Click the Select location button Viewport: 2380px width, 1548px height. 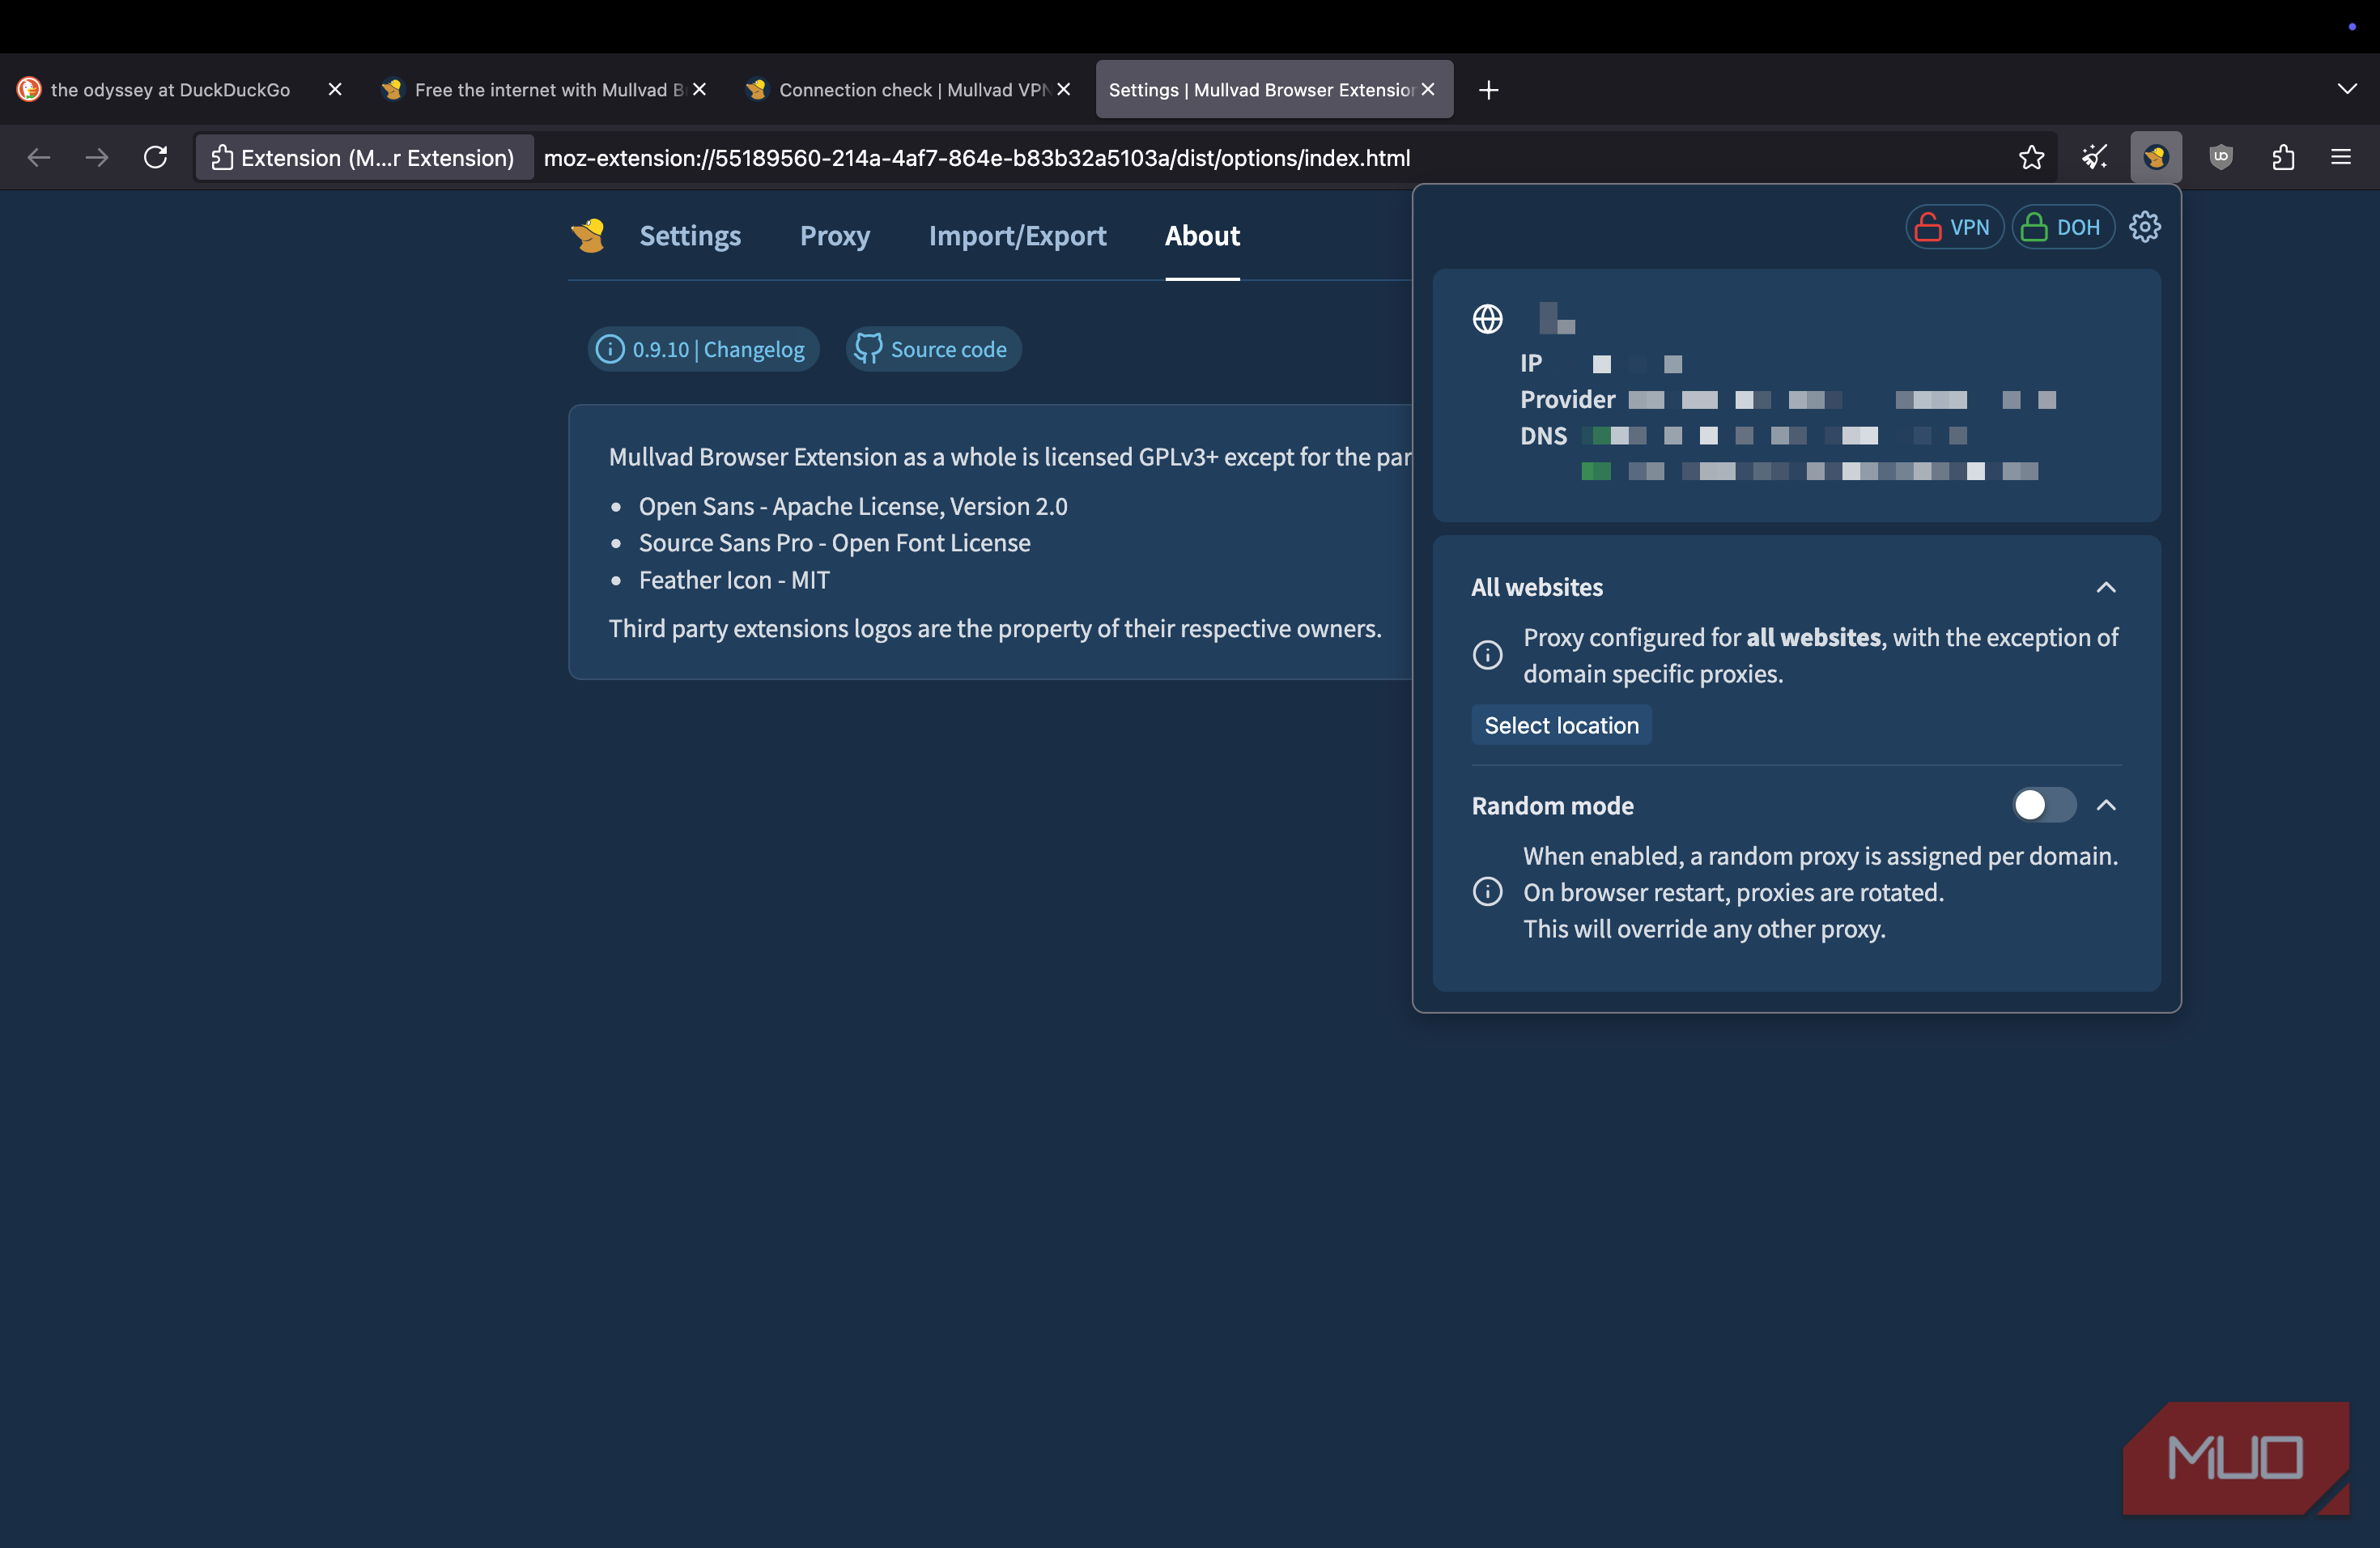[1561, 725]
